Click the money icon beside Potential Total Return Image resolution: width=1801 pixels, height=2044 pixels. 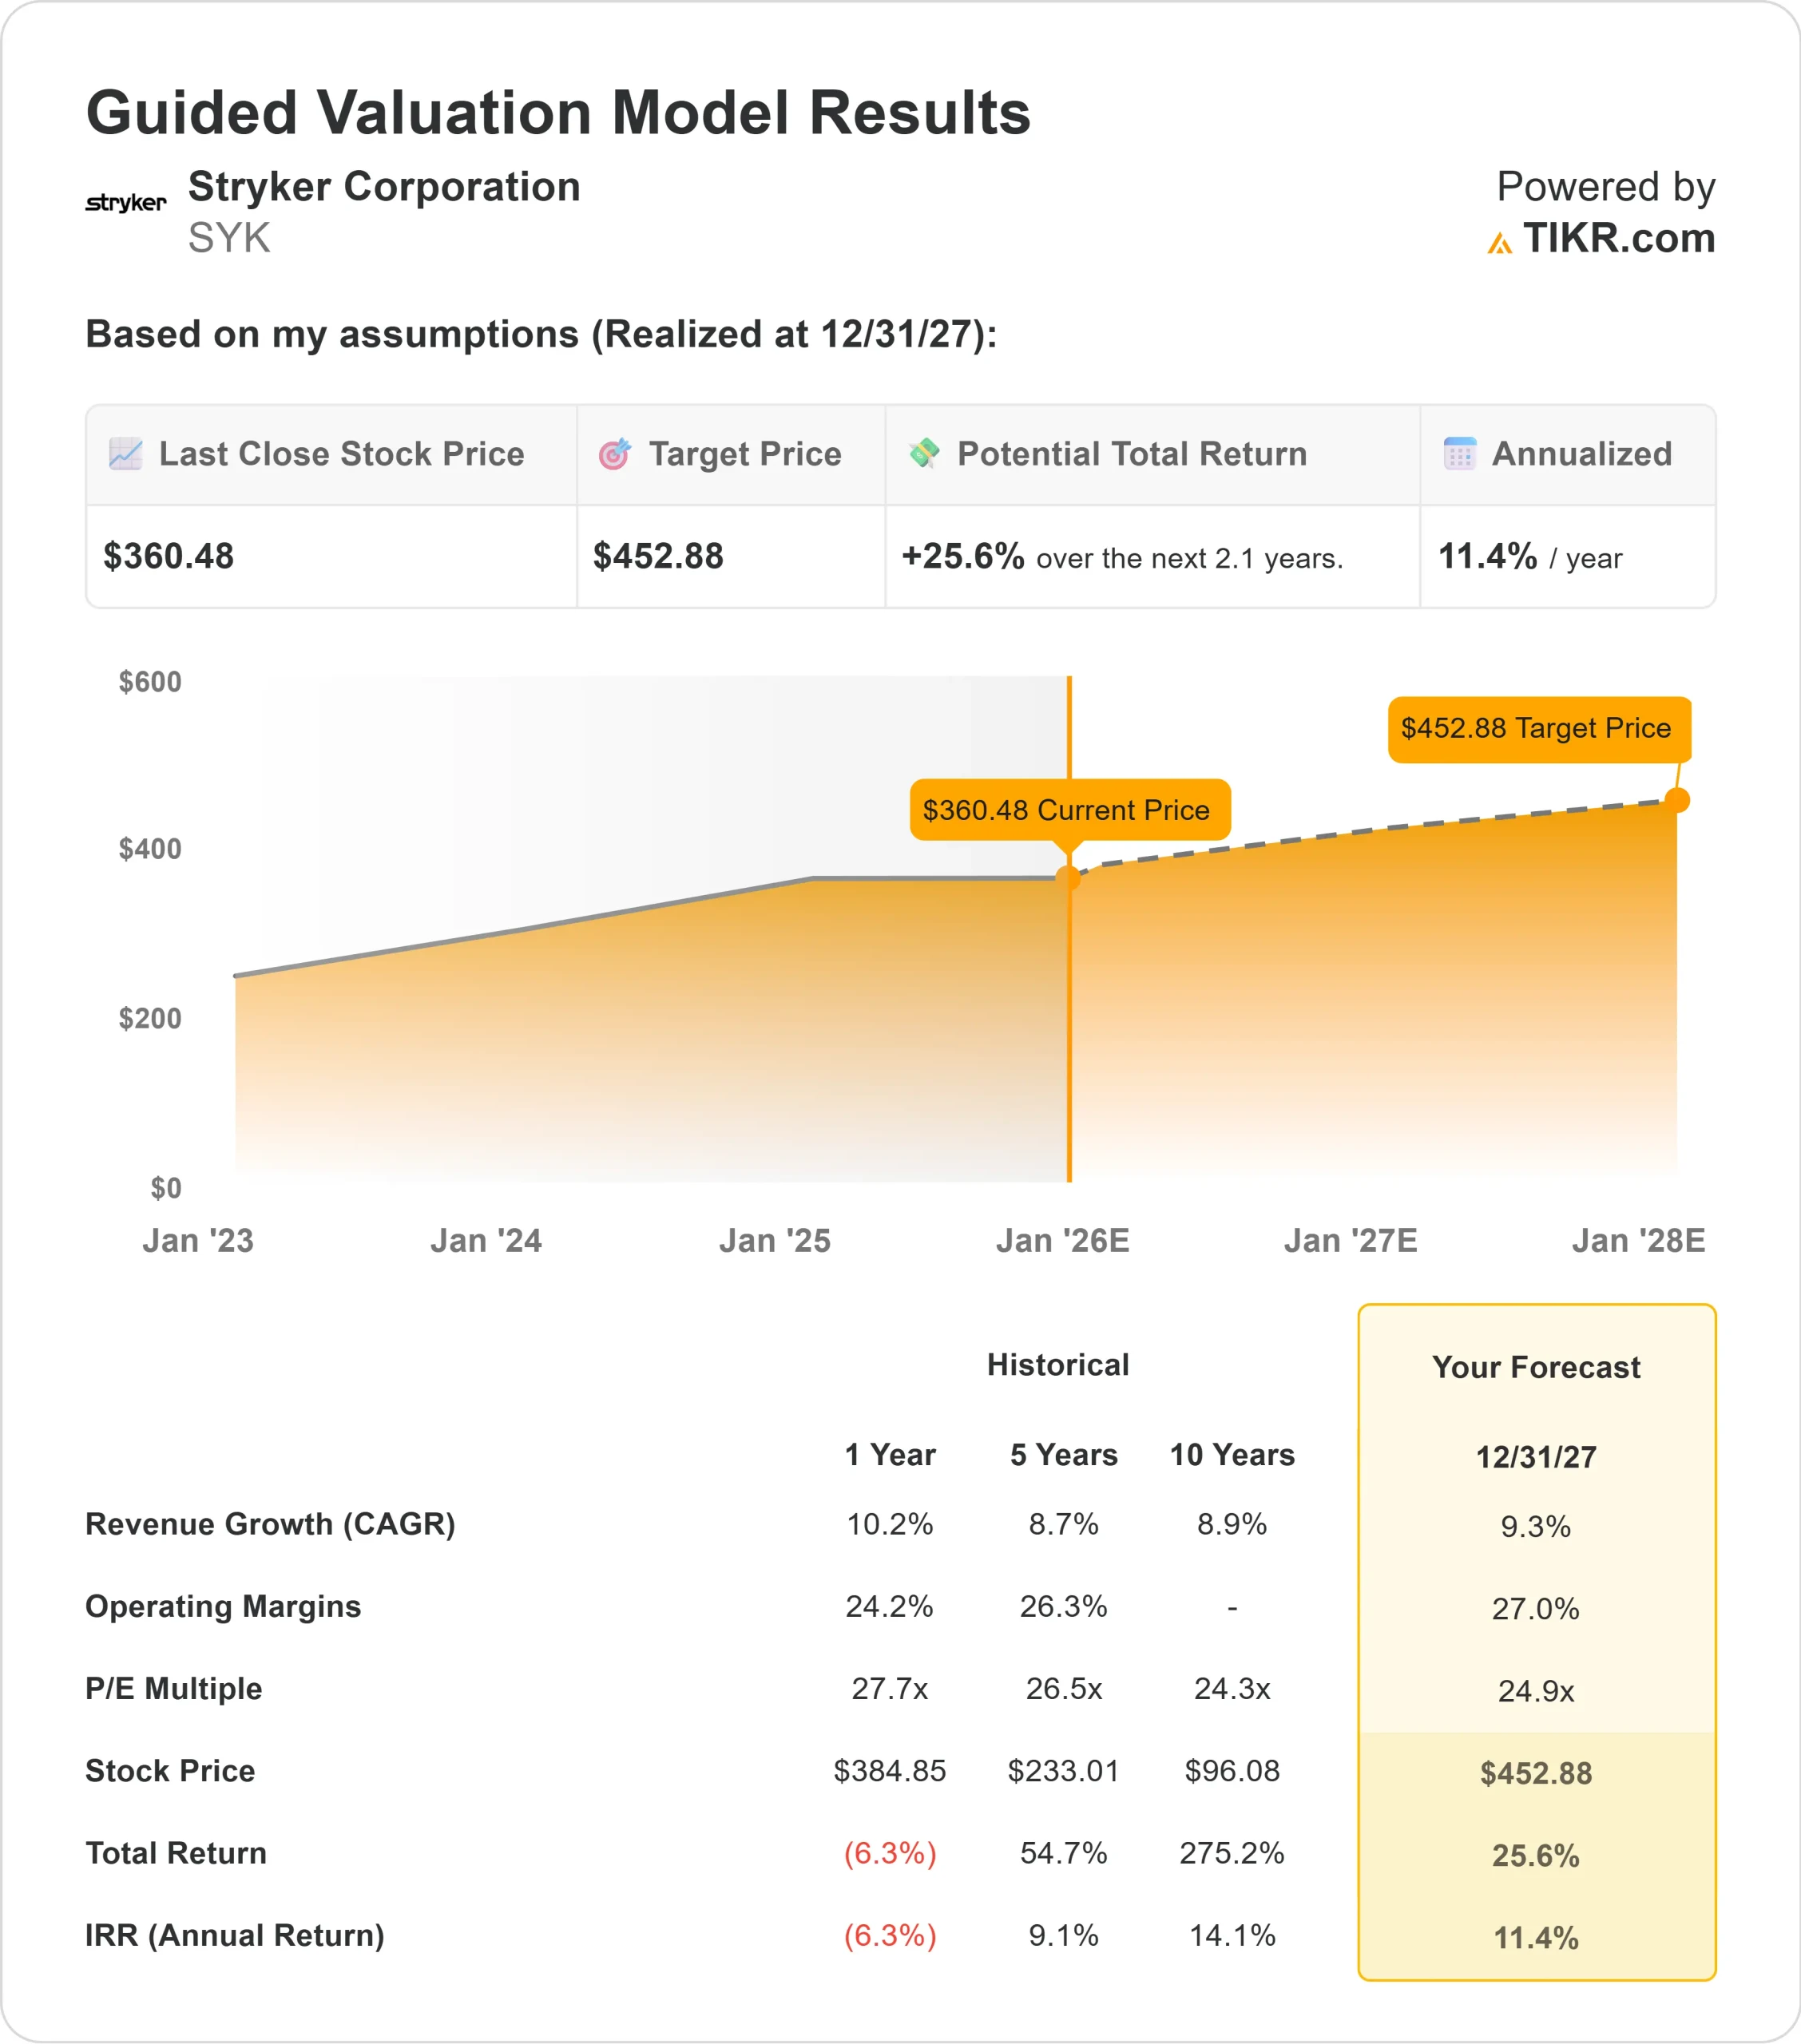click(923, 453)
